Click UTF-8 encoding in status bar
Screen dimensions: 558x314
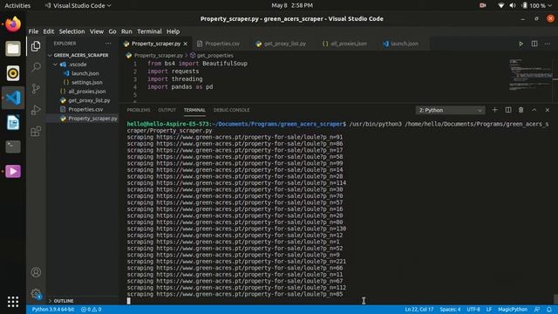pyautogui.click(x=473, y=310)
